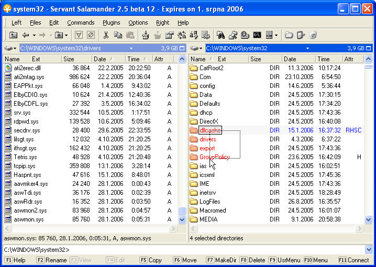Click the F1 Help button

(15, 260)
